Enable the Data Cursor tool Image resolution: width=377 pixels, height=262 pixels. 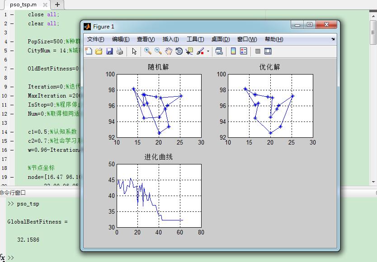pyautogui.click(x=189, y=51)
